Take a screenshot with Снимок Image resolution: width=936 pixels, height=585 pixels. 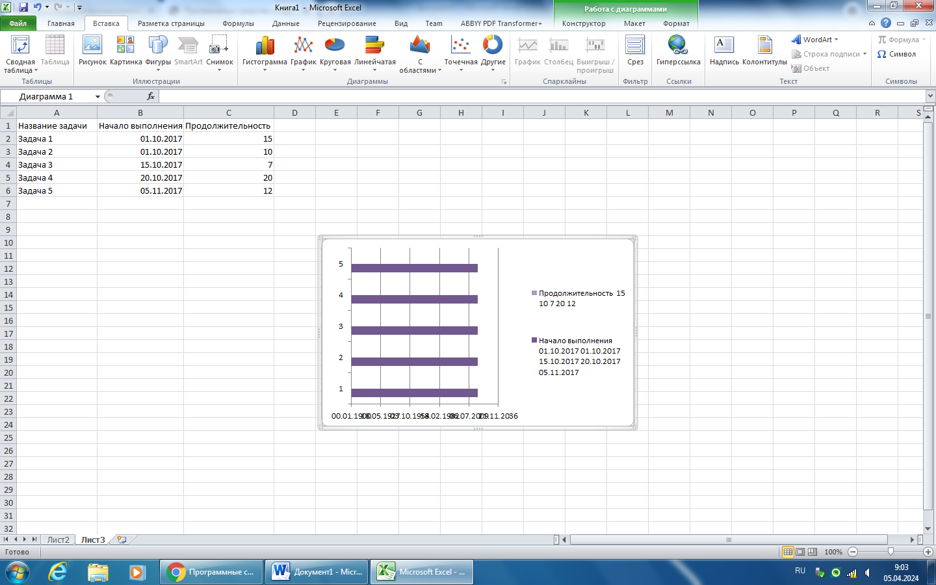point(220,53)
